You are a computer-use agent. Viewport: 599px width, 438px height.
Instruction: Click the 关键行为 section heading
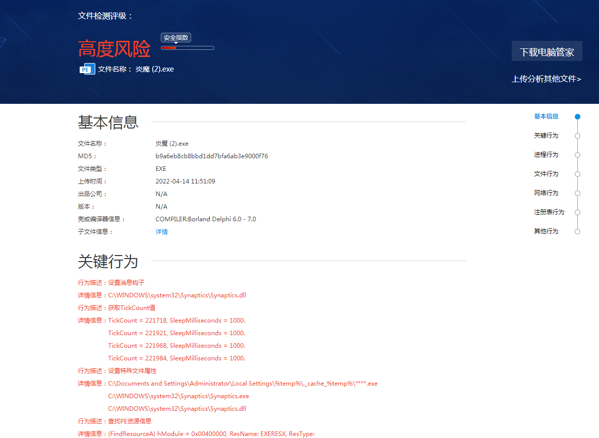(108, 262)
